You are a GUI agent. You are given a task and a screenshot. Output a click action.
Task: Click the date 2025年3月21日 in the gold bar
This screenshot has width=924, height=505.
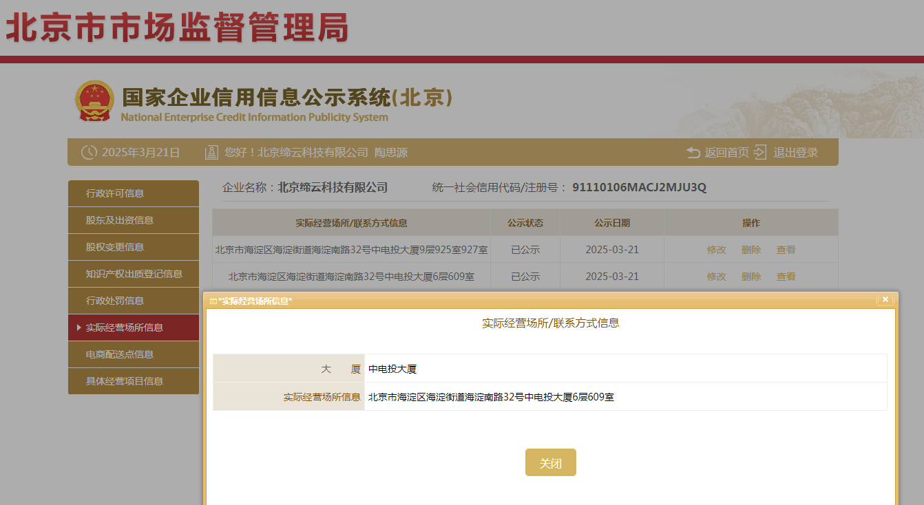point(141,153)
